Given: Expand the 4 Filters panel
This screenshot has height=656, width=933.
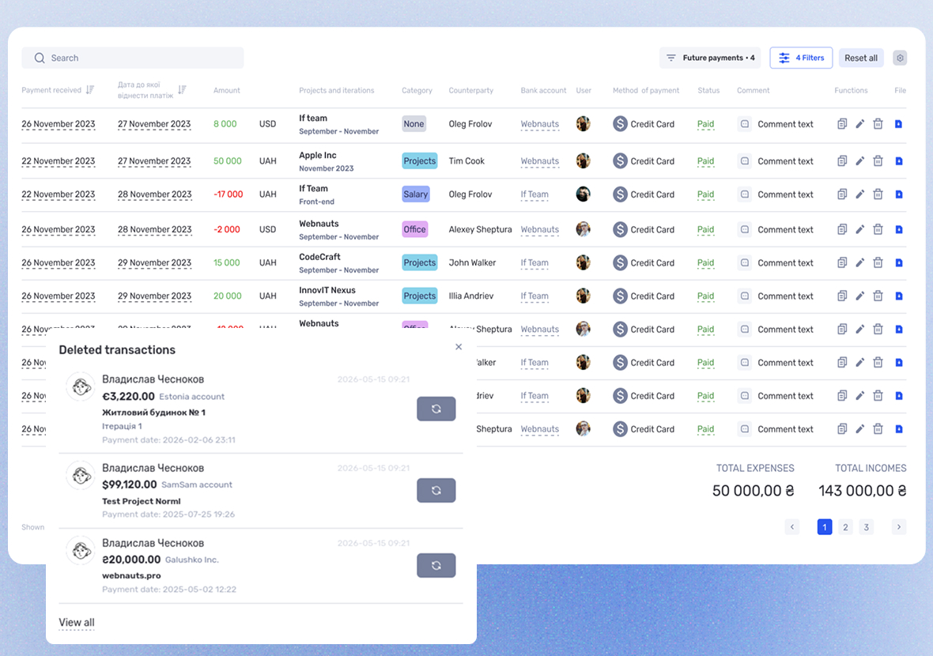Looking at the screenshot, I should (x=801, y=58).
